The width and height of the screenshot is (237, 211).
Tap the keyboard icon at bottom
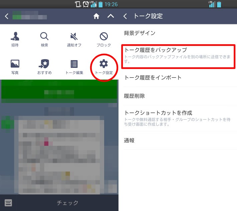[x=8, y=203]
